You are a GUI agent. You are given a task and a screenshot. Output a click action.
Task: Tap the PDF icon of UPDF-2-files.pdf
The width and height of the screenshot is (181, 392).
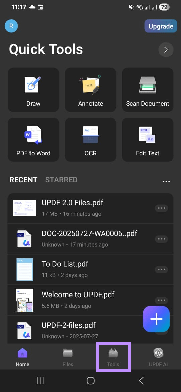24,330
